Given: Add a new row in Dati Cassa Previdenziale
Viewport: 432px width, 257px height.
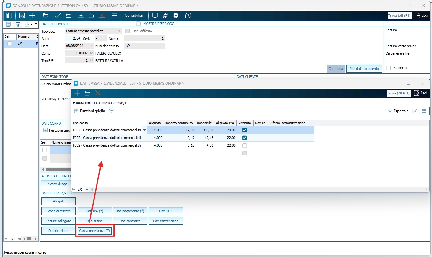Looking at the screenshot, I should (x=77, y=93).
